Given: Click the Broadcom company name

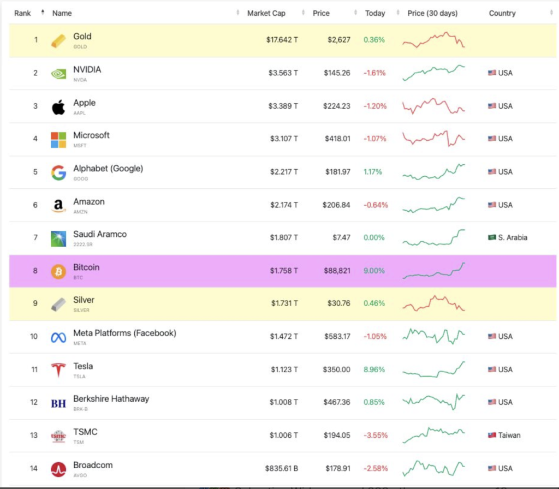Looking at the screenshot, I should pyautogui.click(x=93, y=465).
